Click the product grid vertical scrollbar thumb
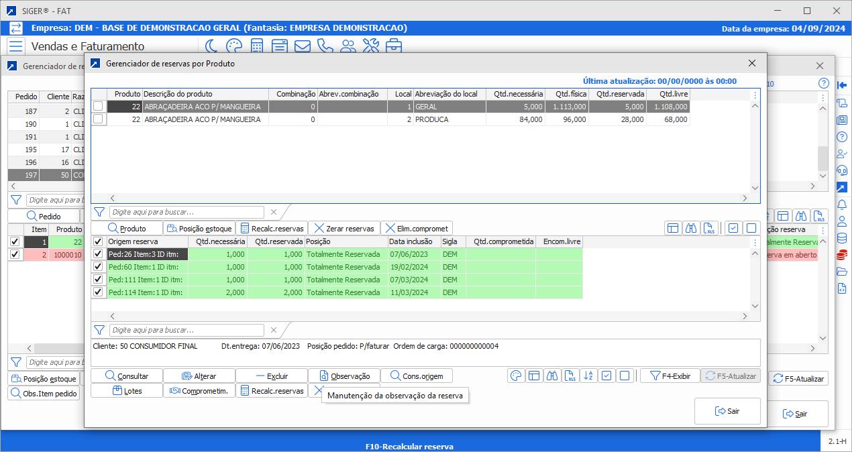Viewport: 852px width, 452px height. pos(822,158)
